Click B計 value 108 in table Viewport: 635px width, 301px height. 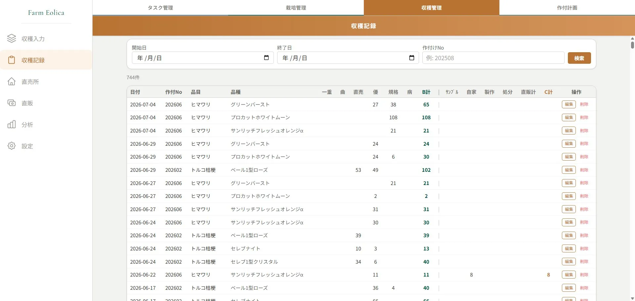tap(426, 118)
